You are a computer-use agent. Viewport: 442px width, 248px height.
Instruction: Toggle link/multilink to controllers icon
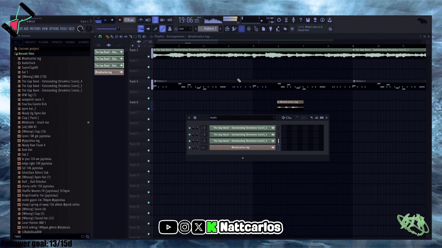coord(162,29)
